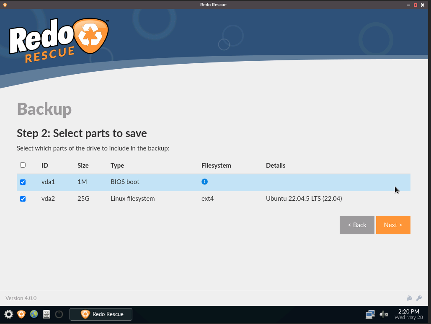Close the Redo Rescue window
This screenshot has width=431, height=324.
[423, 5]
